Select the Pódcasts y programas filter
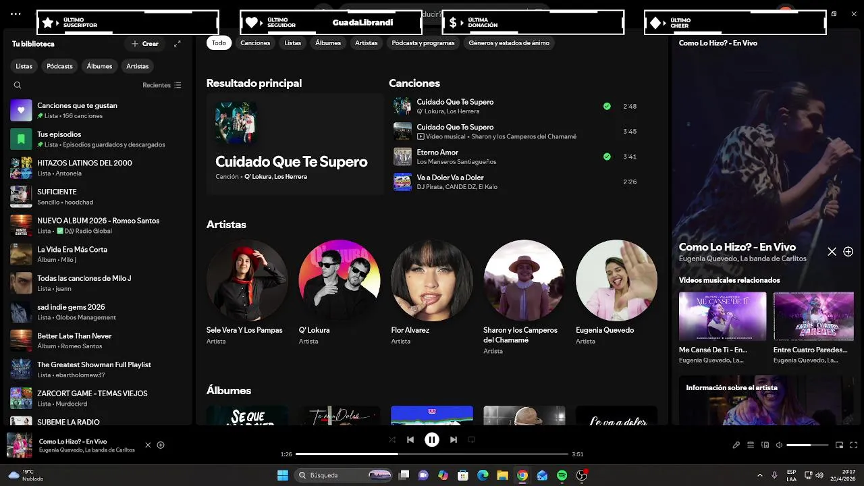864x486 pixels. pyautogui.click(x=423, y=43)
